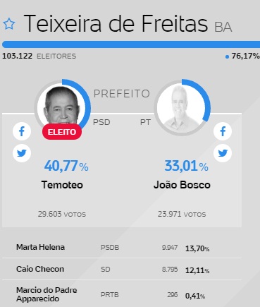260x307 pixels.
Task: Click the blue vote count progress bar
Action: click(131, 44)
